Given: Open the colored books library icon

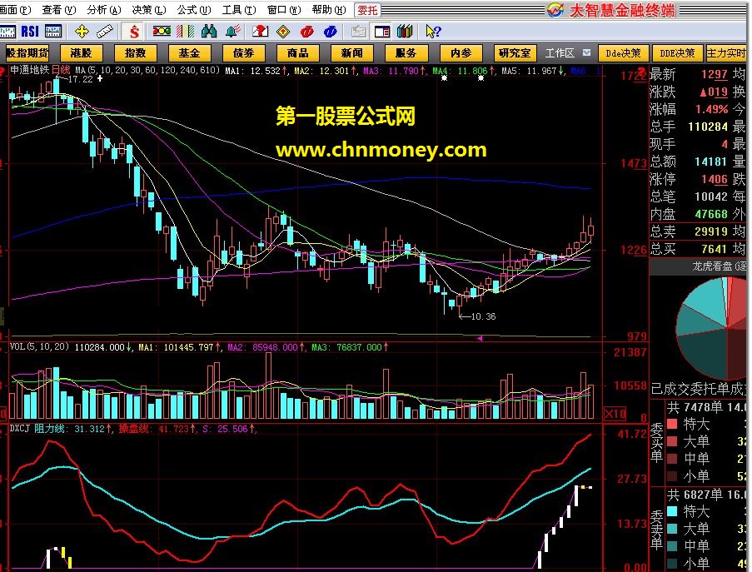Looking at the screenshot, I should [x=405, y=32].
